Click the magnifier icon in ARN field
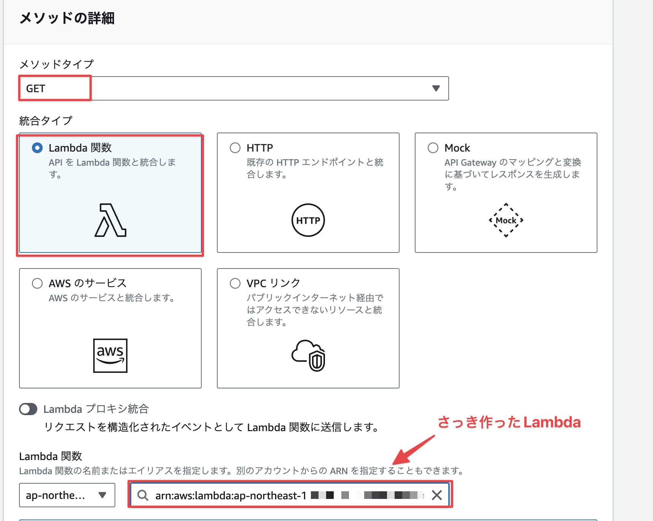This screenshot has height=521, width=653. (x=143, y=495)
